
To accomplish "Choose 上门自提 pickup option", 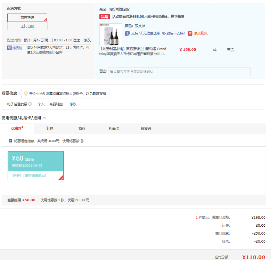I will (27, 26).
